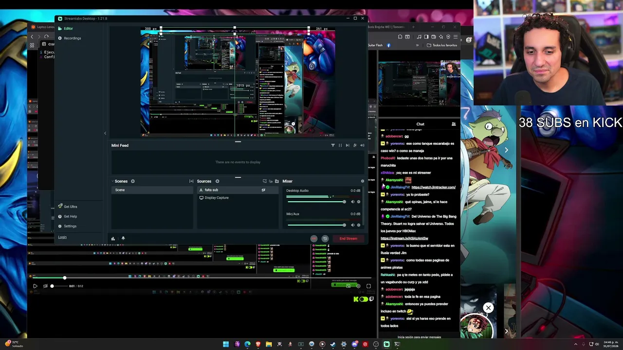Open the browser hamburger menu
Screen dimensions: 623x350
coord(456,36)
